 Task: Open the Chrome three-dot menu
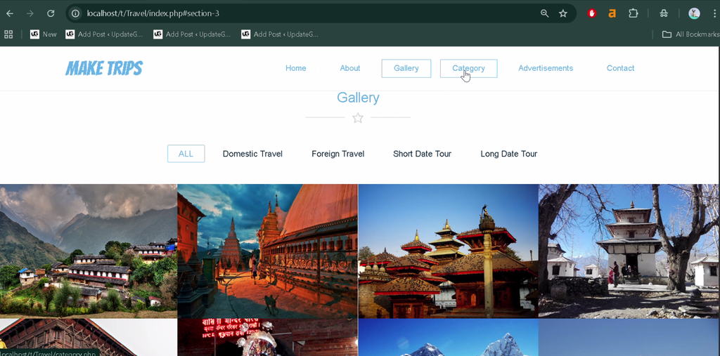[x=715, y=14]
